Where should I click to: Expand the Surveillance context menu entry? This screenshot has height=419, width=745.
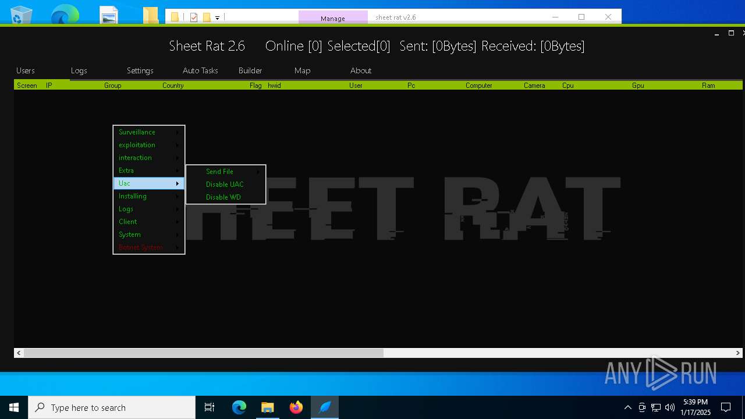(x=149, y=132)
